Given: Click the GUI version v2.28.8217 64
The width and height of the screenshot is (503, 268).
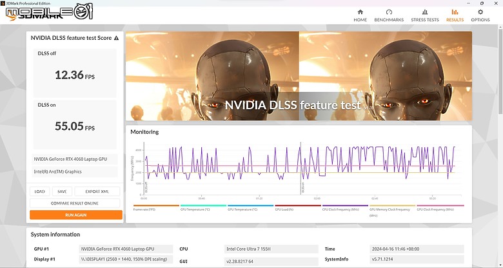Looking at the screenshot, I should 271,262.
